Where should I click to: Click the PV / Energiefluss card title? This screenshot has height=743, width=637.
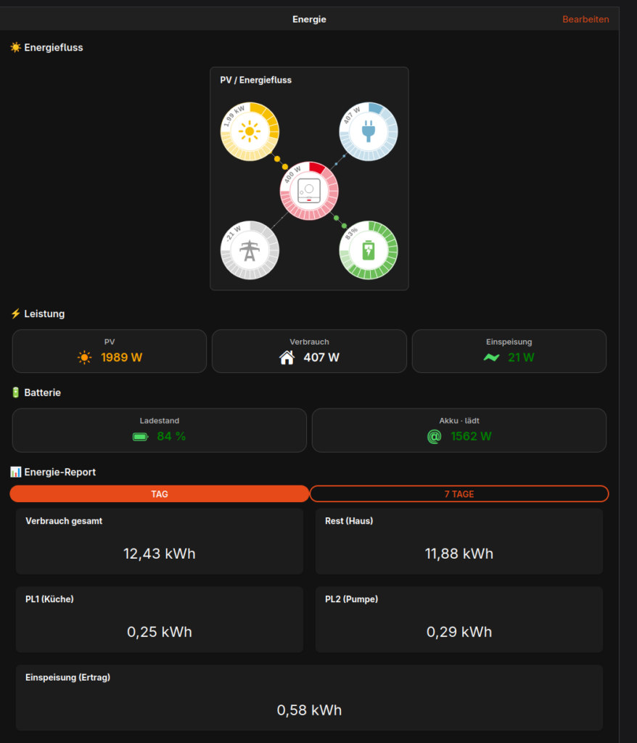click(x=256, y=80)
